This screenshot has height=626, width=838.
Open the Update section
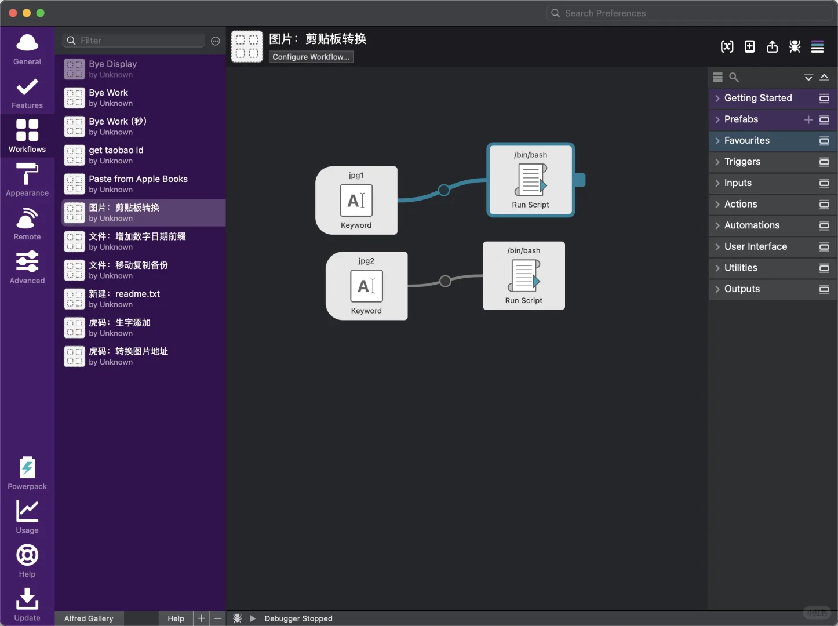click(27, 604)
